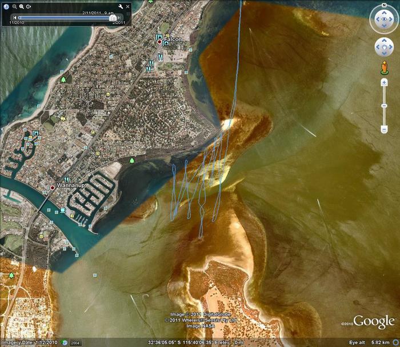This screenshot has height=347, width=400.
Task: Click the Move joystick hand center
Action: pyautogui.click(x=383, y=47)
